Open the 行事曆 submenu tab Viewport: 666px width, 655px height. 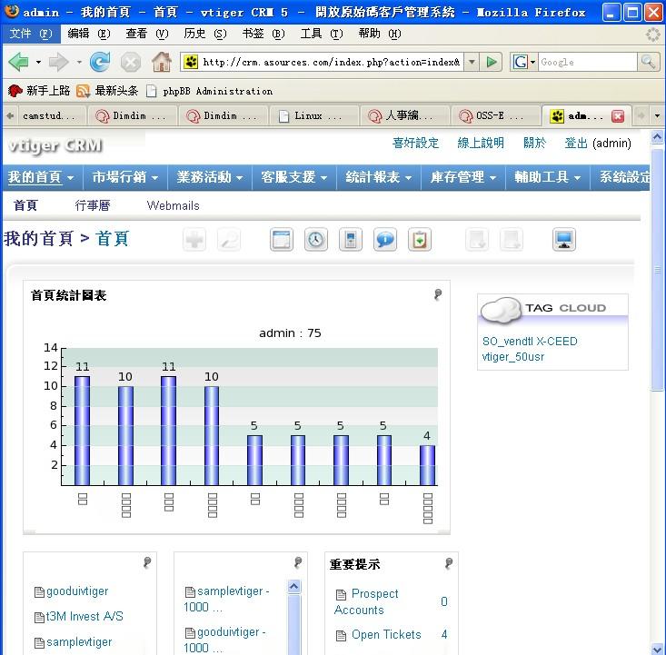coord(93,205)
